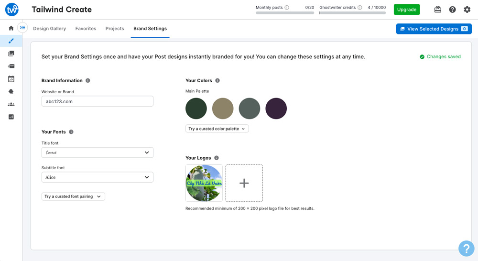Viewport: 478px width, 261px height.
Task: Open the scheduler calendar sidebar icon
Action: tap(11, 79)
